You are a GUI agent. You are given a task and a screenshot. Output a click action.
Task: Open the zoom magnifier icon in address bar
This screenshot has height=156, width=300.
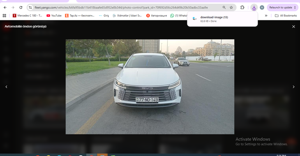click(224, 7)
